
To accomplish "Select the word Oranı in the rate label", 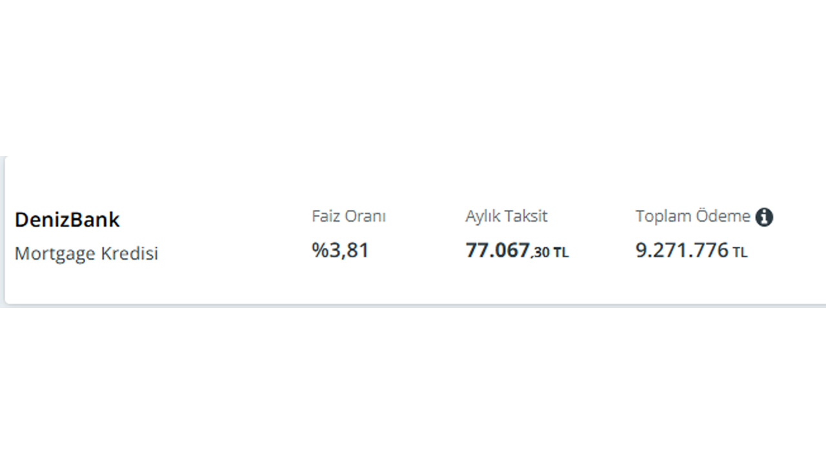I will (366, 217).
